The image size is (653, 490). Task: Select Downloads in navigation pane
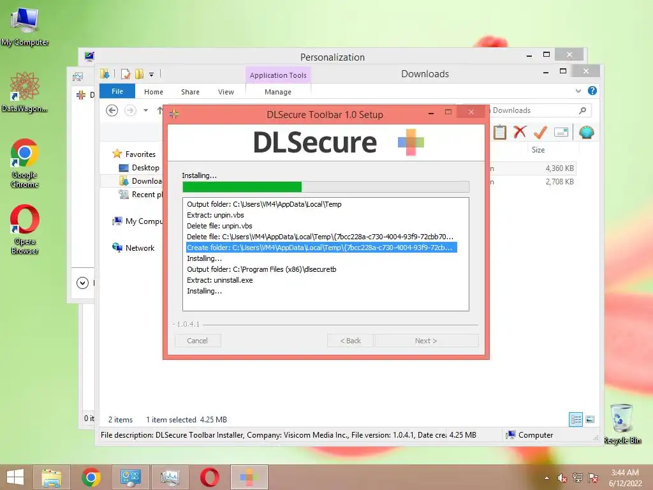141,181
